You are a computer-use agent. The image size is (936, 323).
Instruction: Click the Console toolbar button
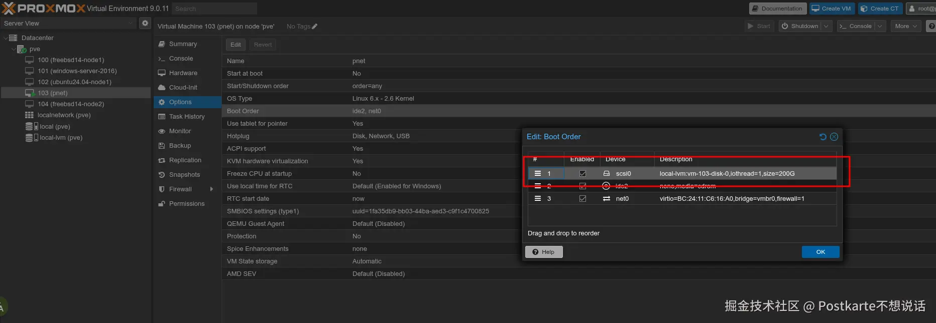click(856, 26)
